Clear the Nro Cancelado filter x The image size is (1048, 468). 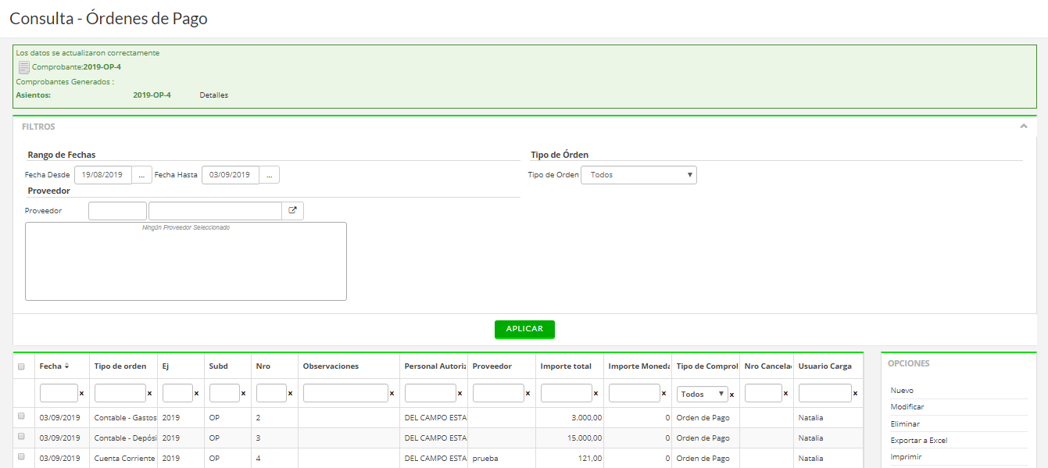point(785,394)
